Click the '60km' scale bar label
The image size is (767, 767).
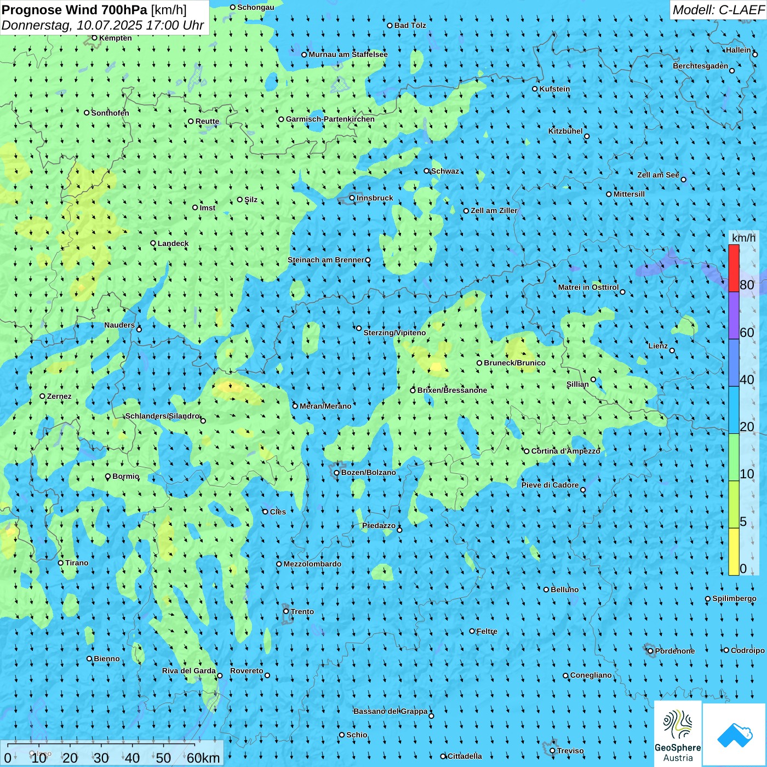point(203,758)
